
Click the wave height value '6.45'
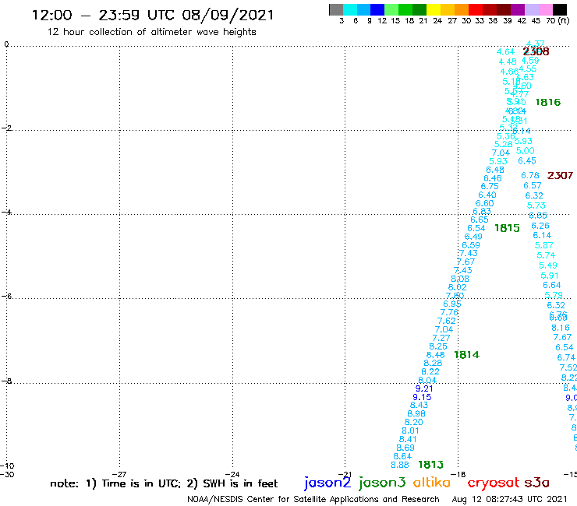click(x=527, y=161)
